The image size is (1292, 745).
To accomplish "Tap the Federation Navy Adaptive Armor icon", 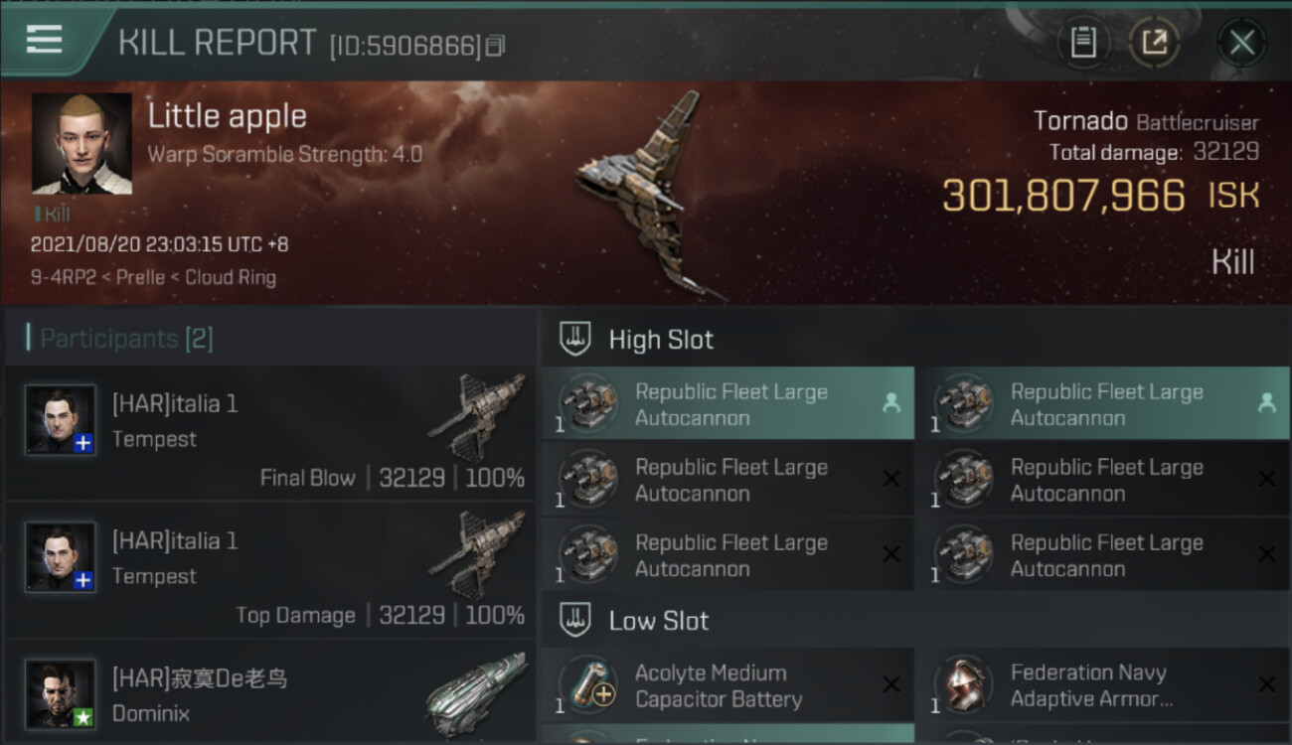I will pos(965,685).
